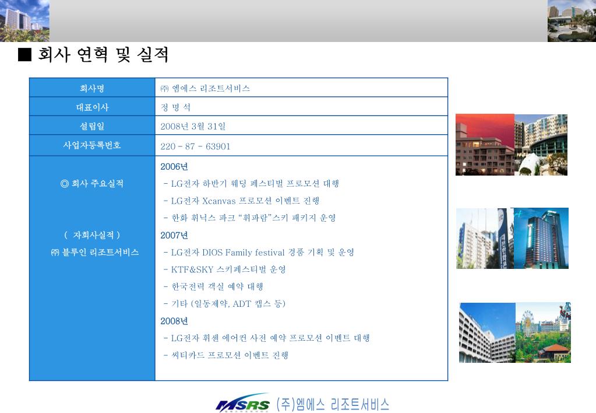Screen dimensions: 596x413
Task: Click the 한국전력 객실 예약 대행 line
Action: [213, 286]
